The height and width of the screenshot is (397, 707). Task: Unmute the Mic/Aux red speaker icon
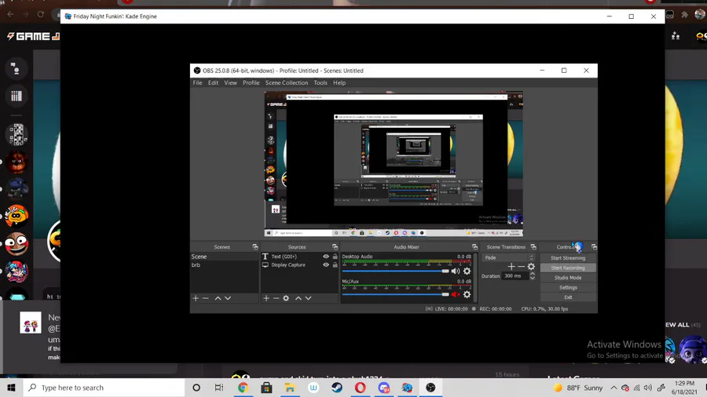456,294
